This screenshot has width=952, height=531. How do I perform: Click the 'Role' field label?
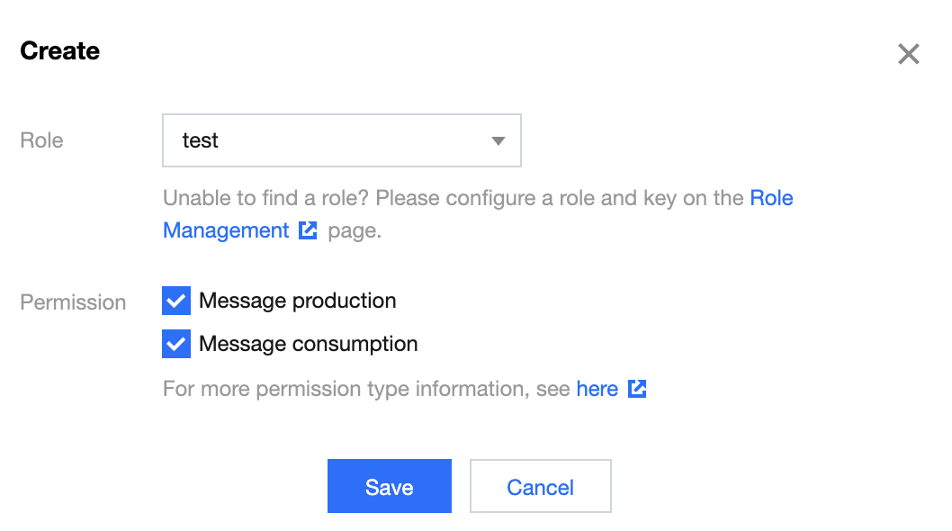coord(41,140)
